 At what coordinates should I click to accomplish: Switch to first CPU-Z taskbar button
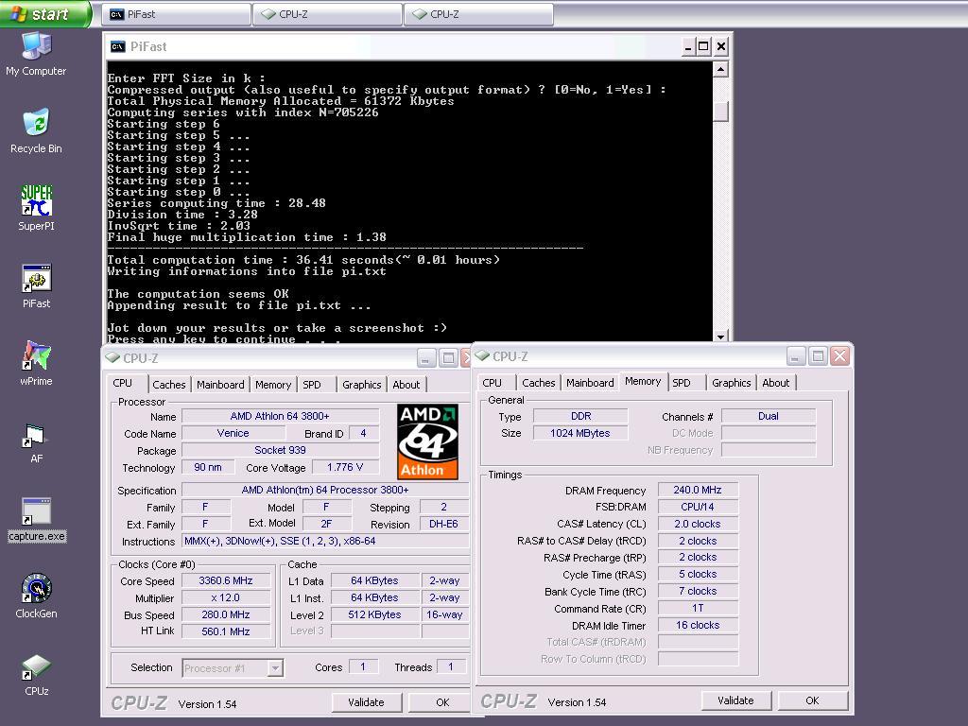(328, 14)
